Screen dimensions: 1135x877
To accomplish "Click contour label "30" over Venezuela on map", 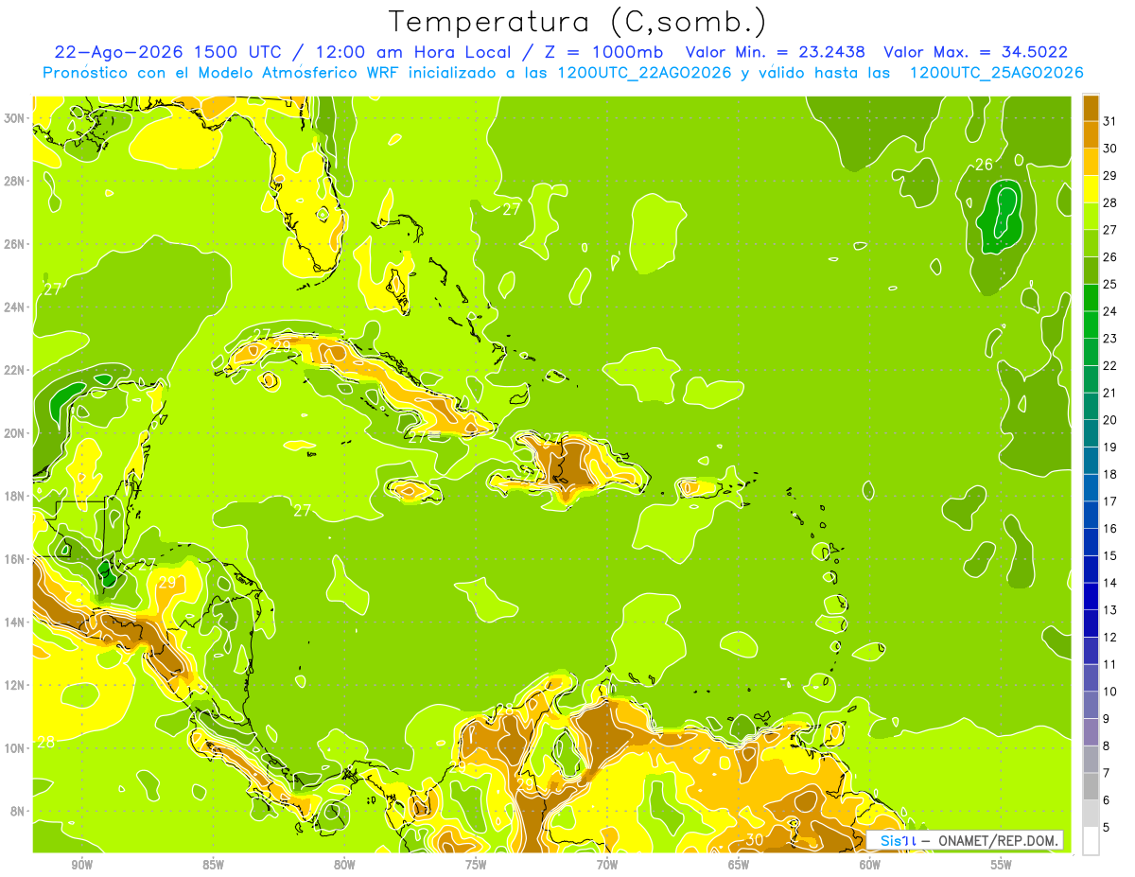I will coord(754,839).
